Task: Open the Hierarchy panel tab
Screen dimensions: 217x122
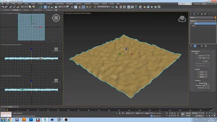Action: point(198,14)
